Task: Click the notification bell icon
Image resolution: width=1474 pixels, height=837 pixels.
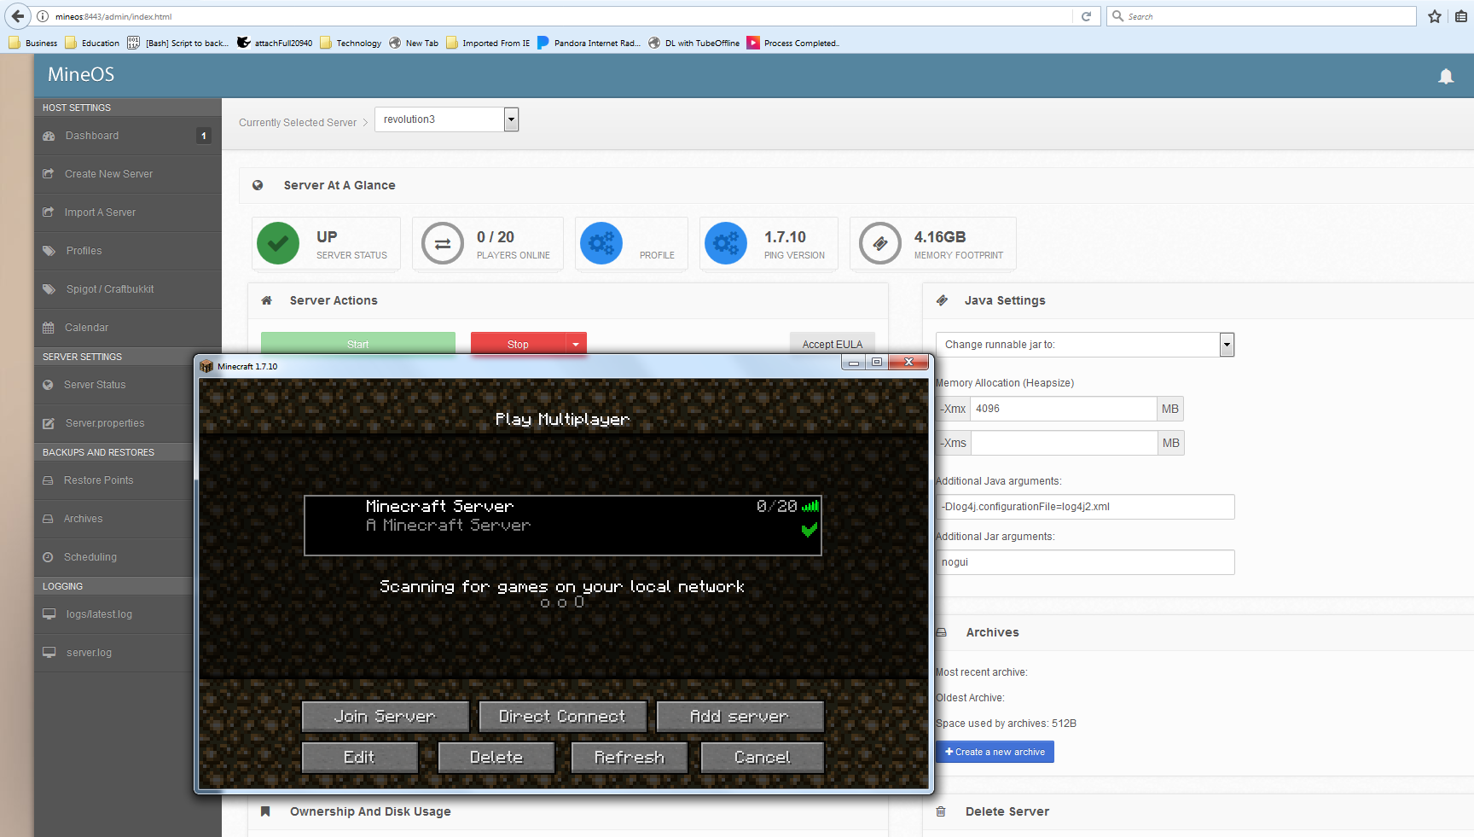Action: [x=1446, y=76]
